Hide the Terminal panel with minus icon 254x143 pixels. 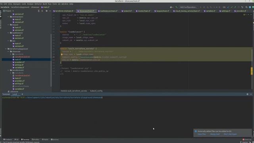[251, 94]
